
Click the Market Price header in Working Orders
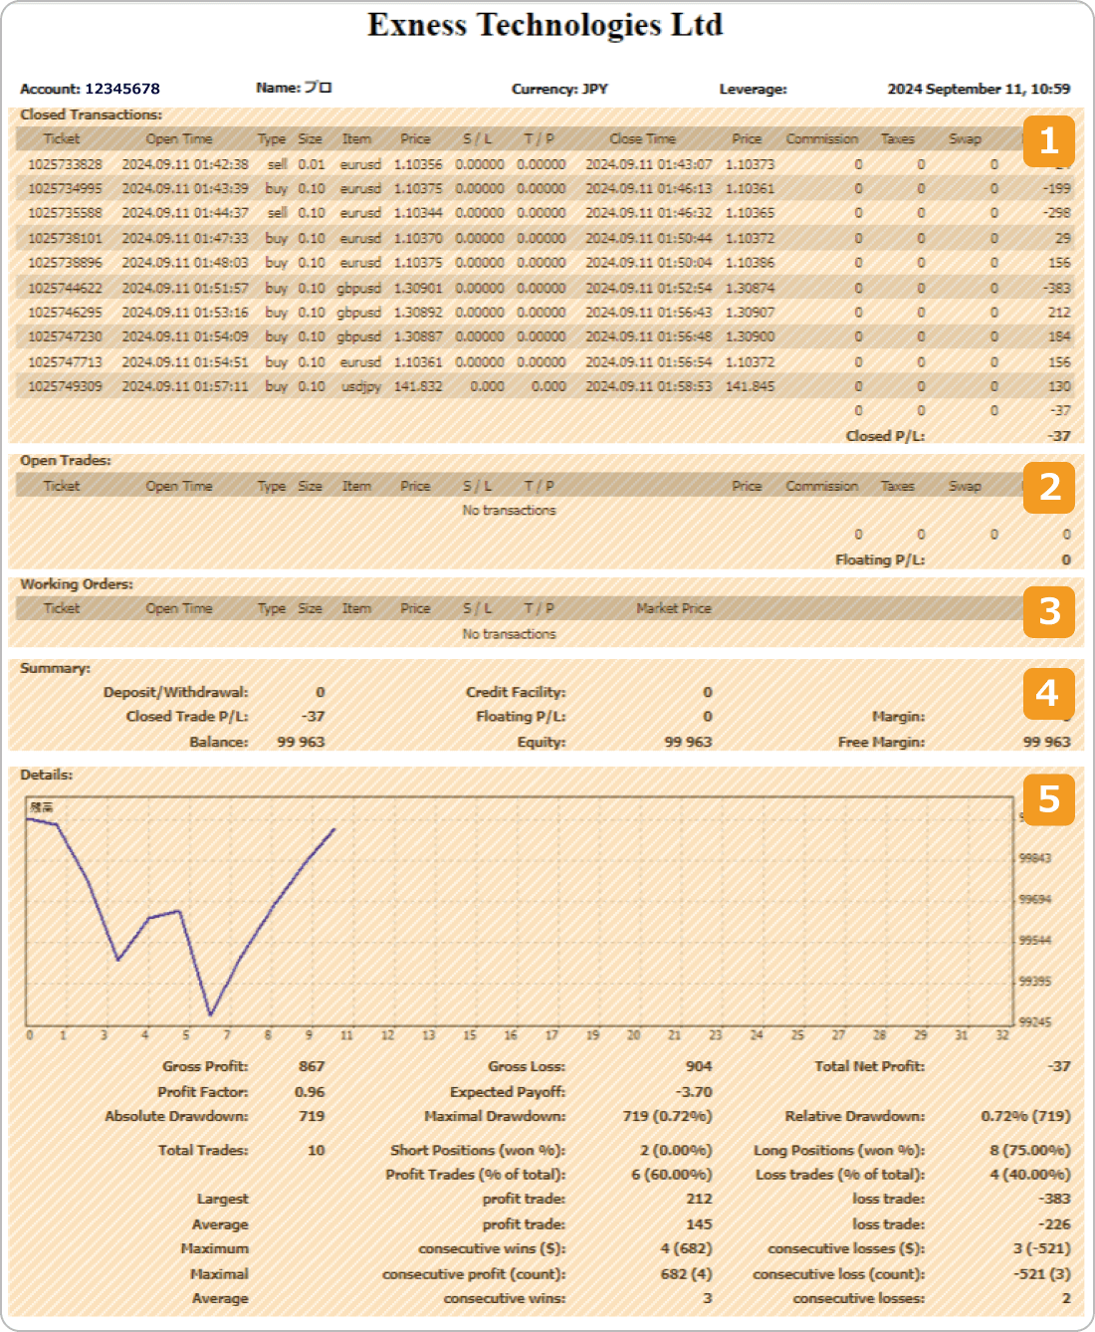coord(673,608)
